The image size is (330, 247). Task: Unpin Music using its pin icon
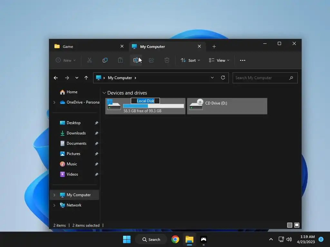coord(96,164)
